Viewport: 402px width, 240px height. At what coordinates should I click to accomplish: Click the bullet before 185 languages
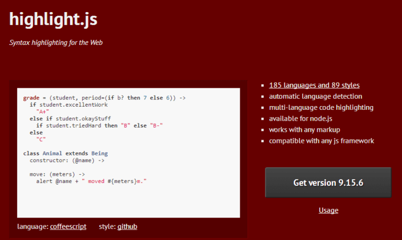click(x=262, y=86)
